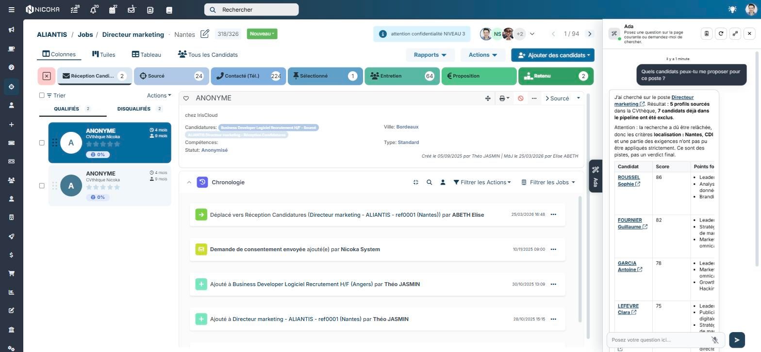Open the mail inbox icon

[132, 10]
